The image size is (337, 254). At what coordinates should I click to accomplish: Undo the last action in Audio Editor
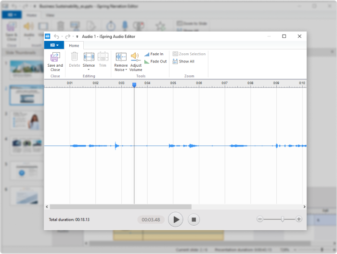56,36
